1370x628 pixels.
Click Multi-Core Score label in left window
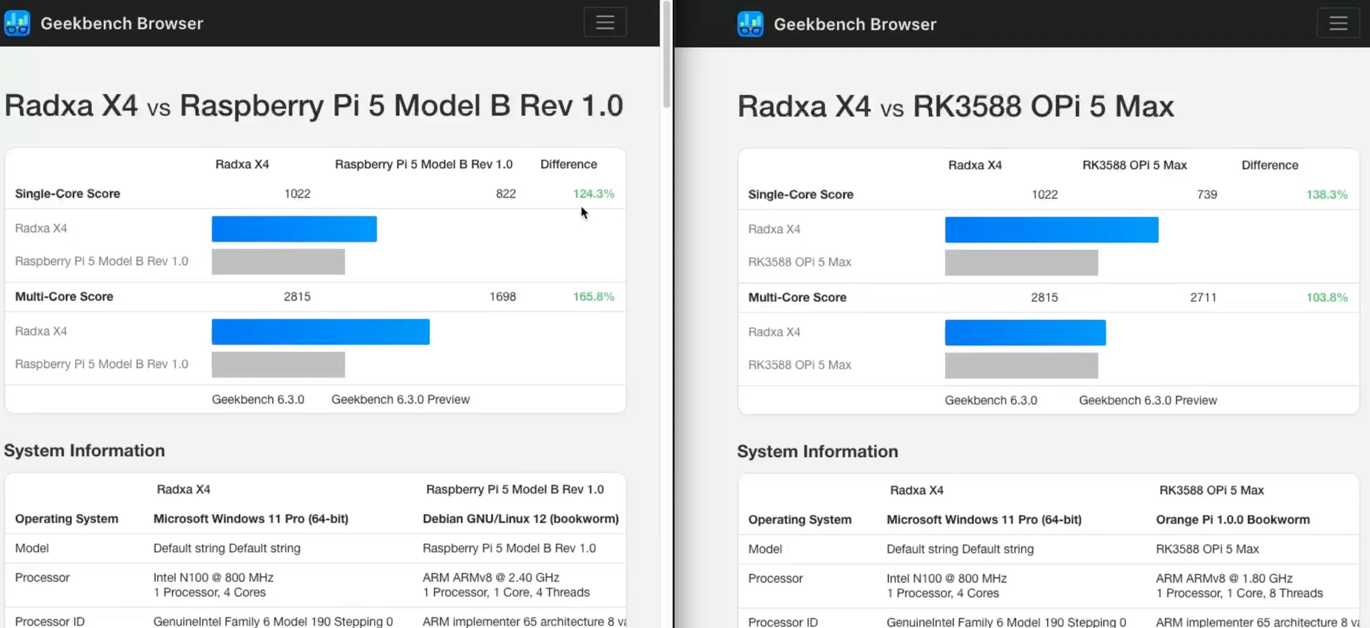point(64,297)
